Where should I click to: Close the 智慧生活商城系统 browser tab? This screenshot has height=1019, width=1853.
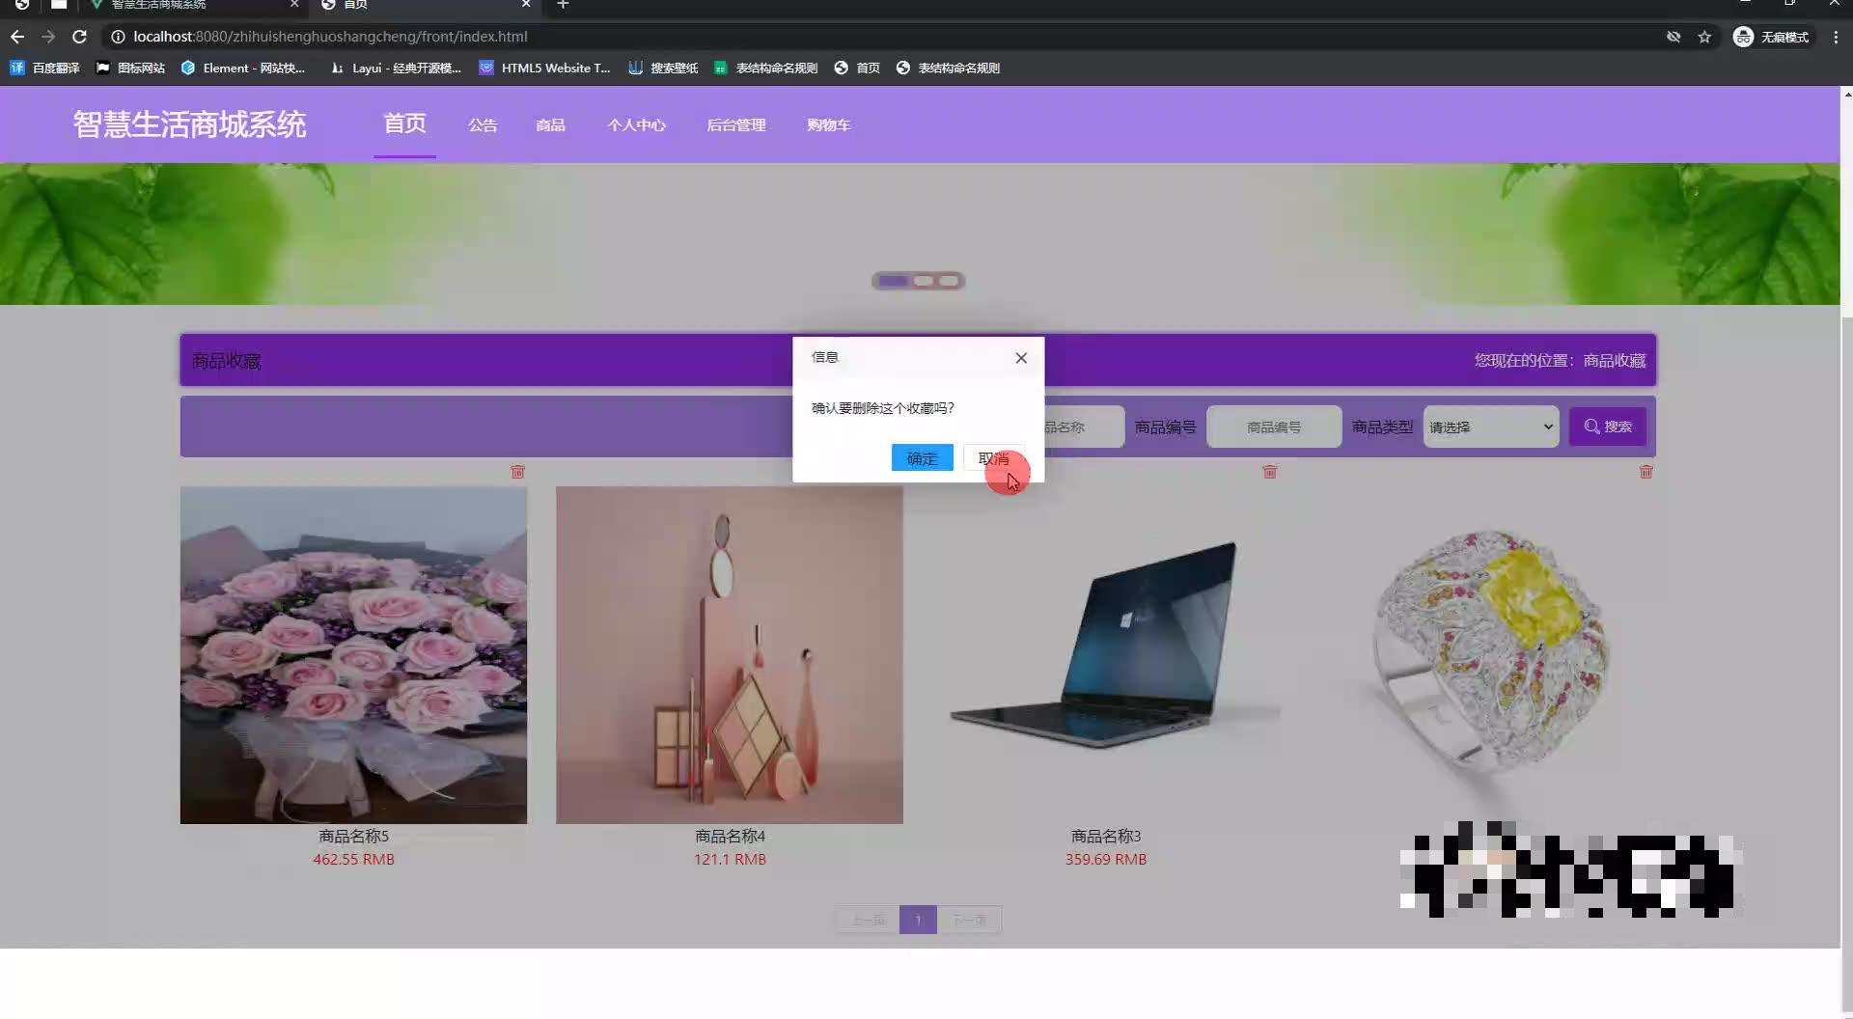pos(294,5)
